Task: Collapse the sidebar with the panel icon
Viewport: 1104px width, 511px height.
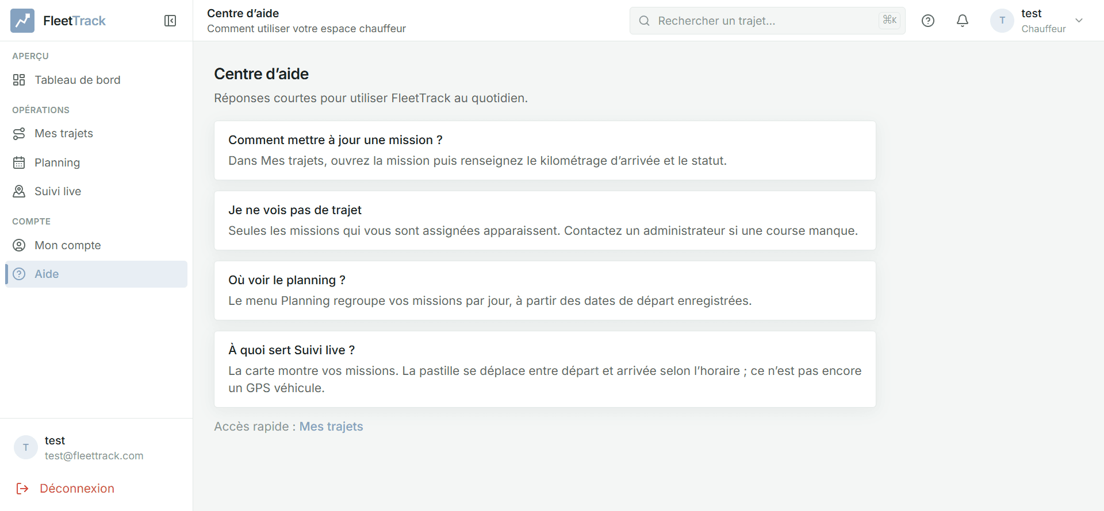Action: (170, 21)
